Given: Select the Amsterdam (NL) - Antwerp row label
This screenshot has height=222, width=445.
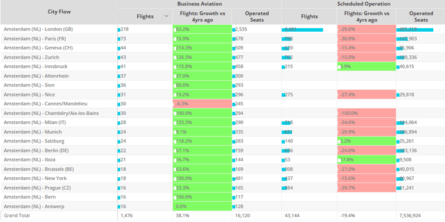Looking at the screenshot, I should pyautogui.click(x=34, y=207).
